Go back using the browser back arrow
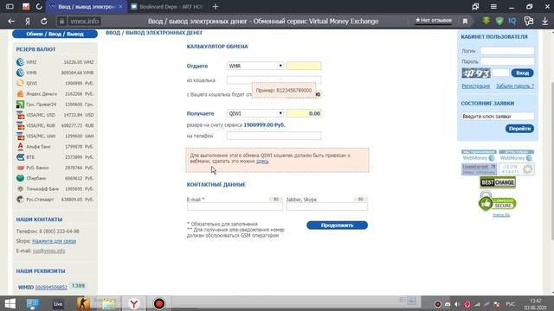 [11, 21]
